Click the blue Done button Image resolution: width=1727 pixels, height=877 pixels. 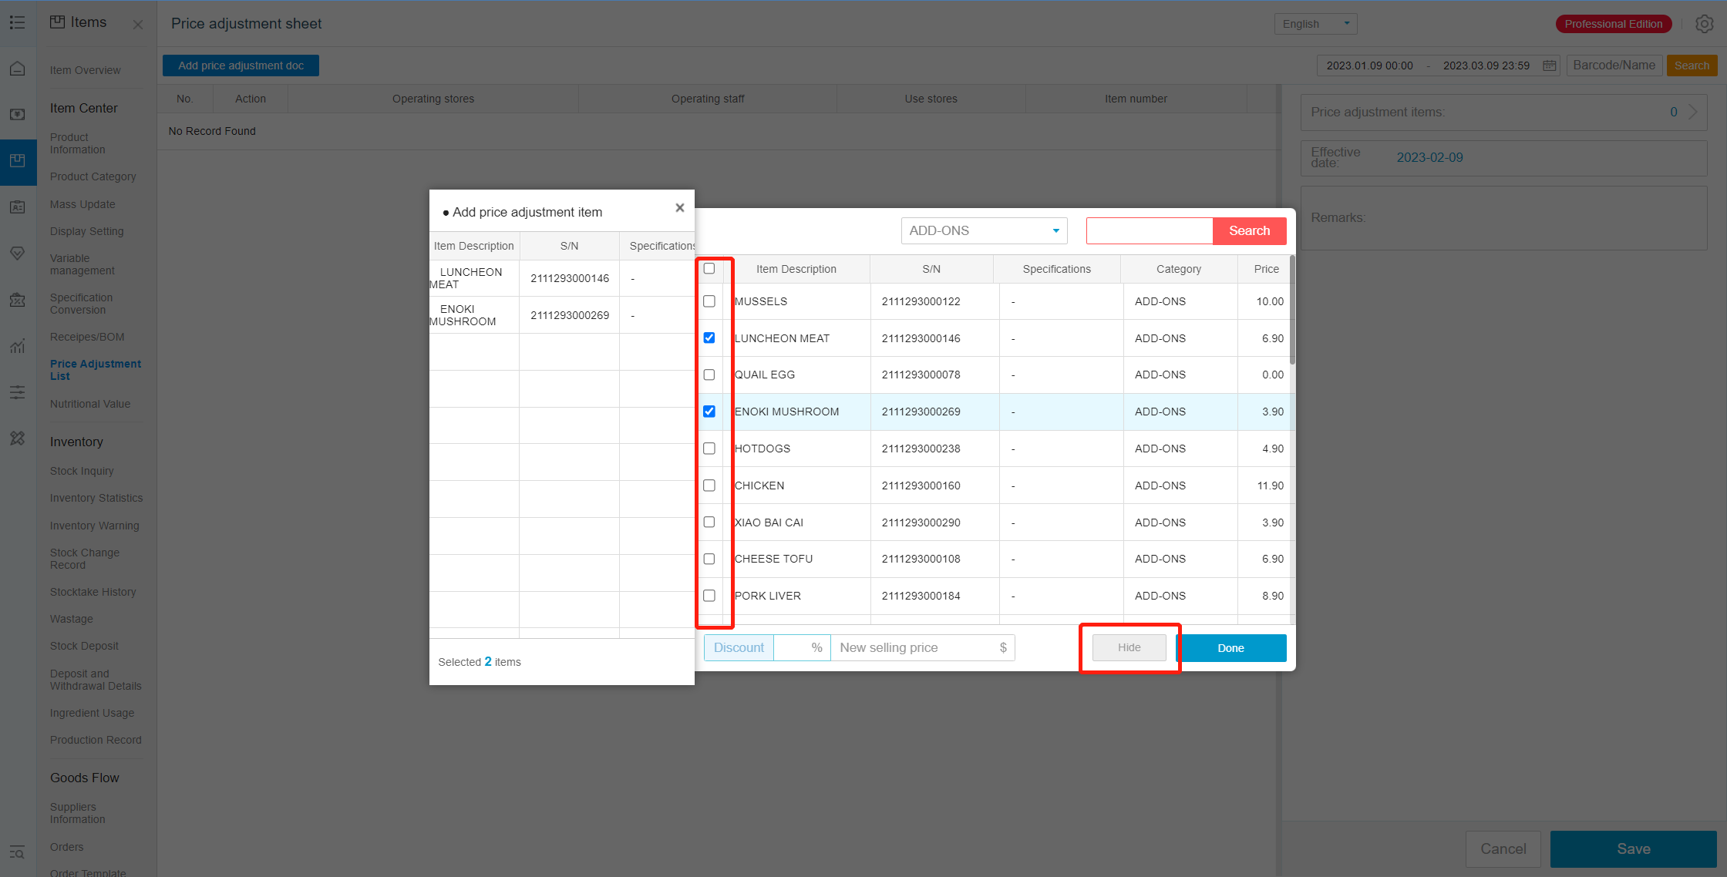(1230, 648)
